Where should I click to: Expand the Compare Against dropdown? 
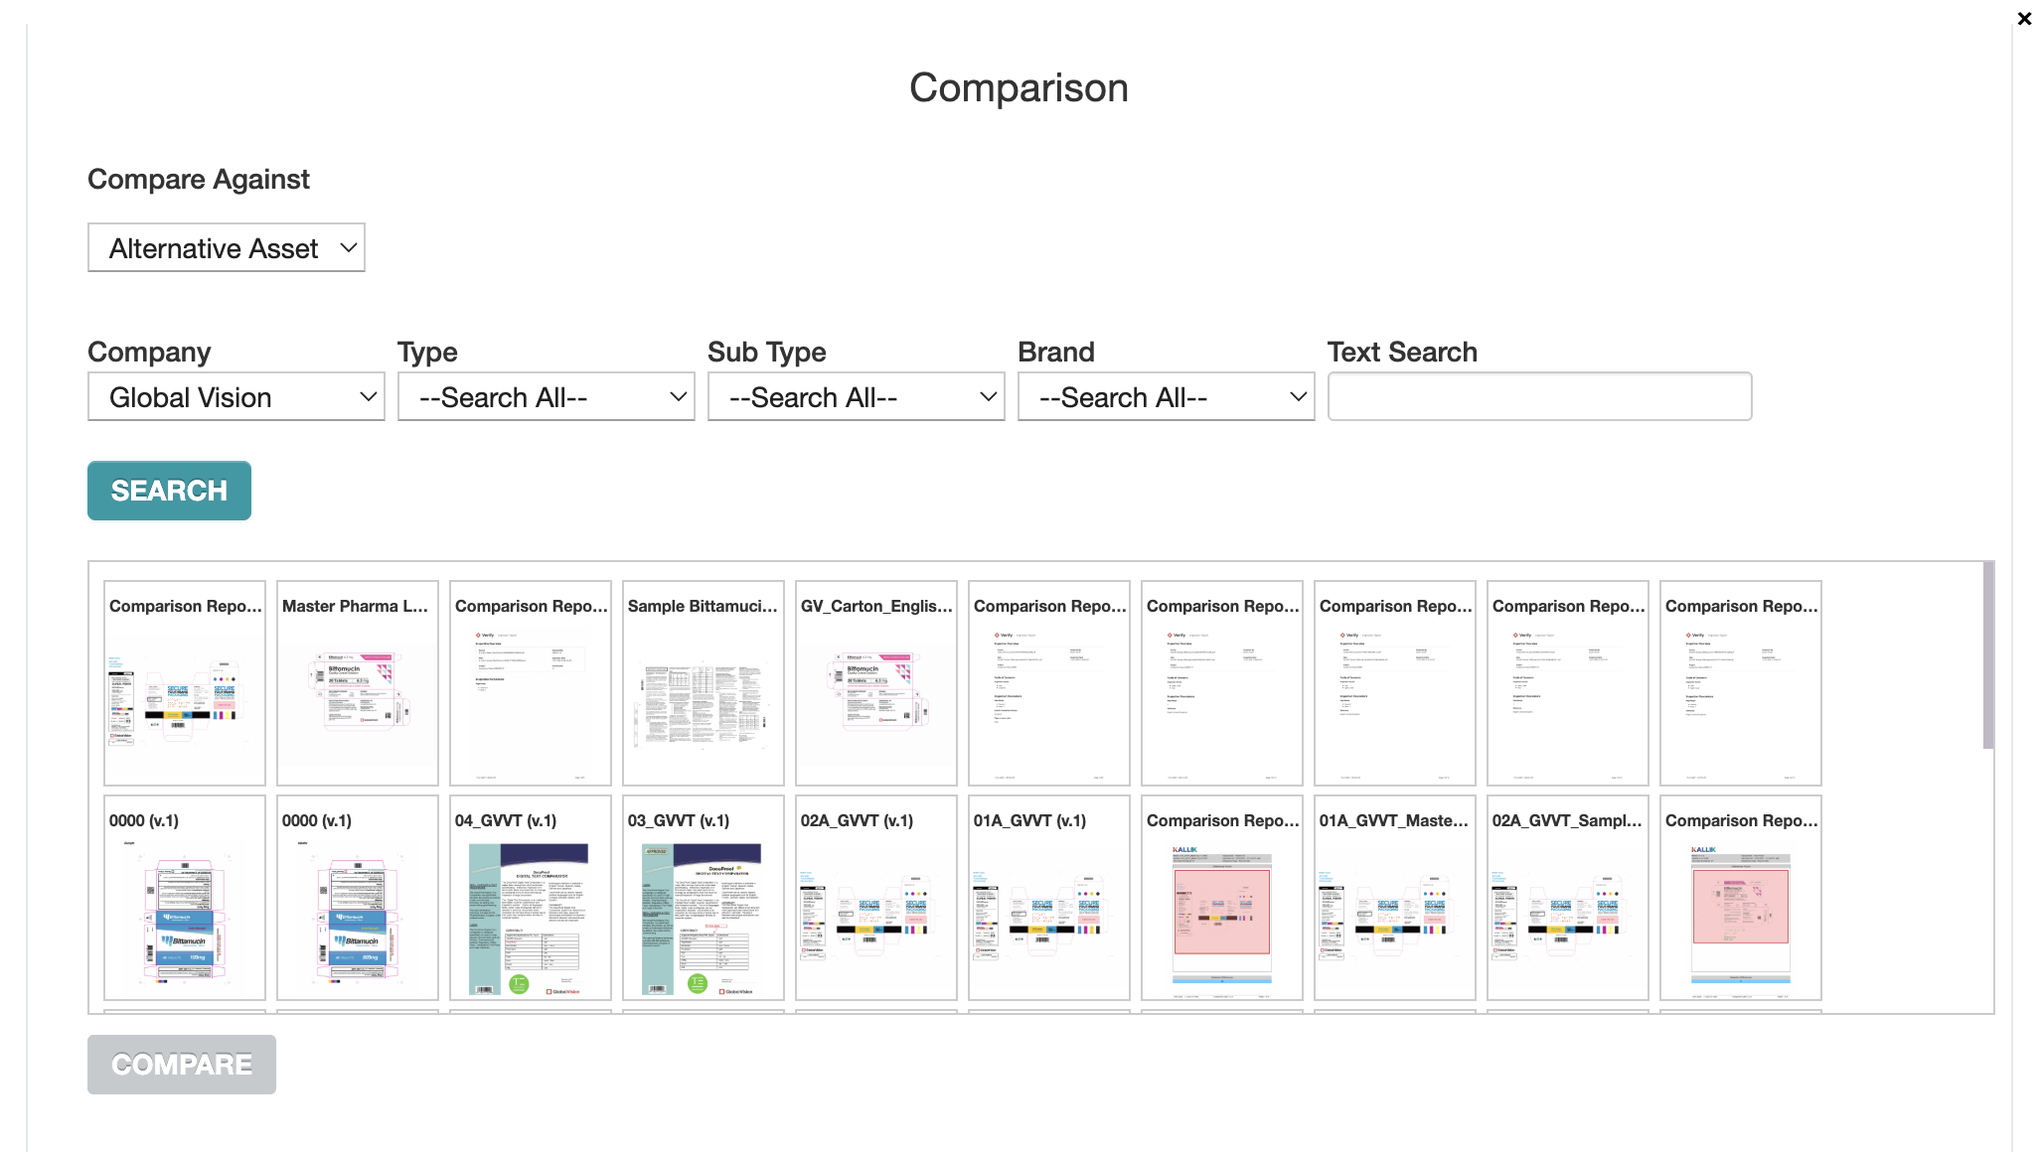[228, 248]
